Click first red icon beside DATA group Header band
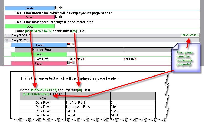The image size is (204, 126). (68, 44)
